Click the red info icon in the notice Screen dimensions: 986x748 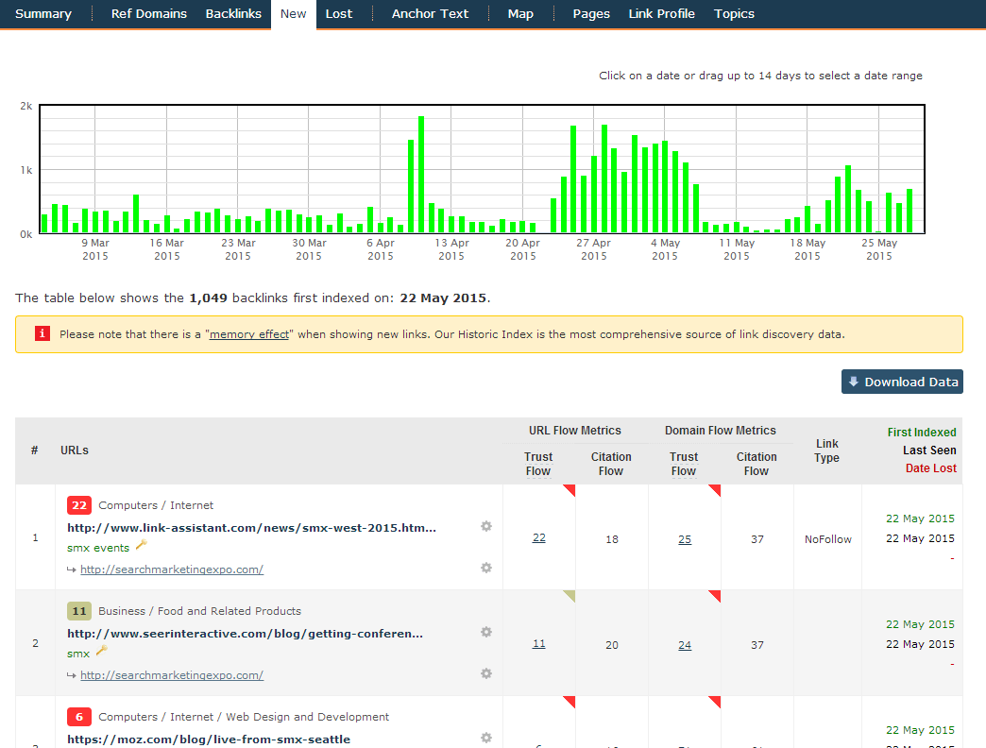[42, 334]
